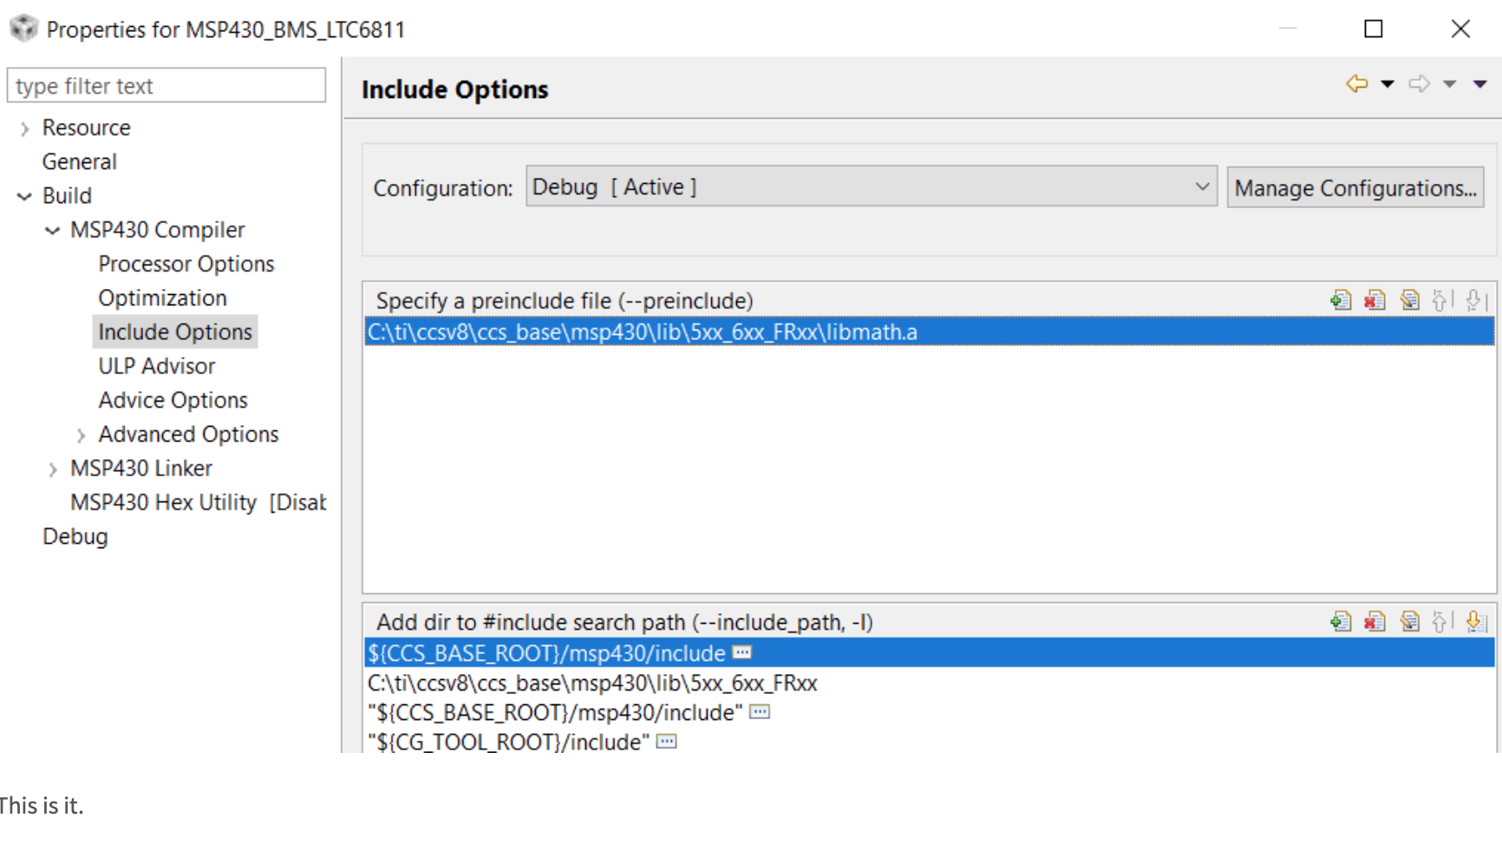The height and width of the screenshot is (857, 1502).
Task: Open Optimization page
Action: click(x=162, y=298)
